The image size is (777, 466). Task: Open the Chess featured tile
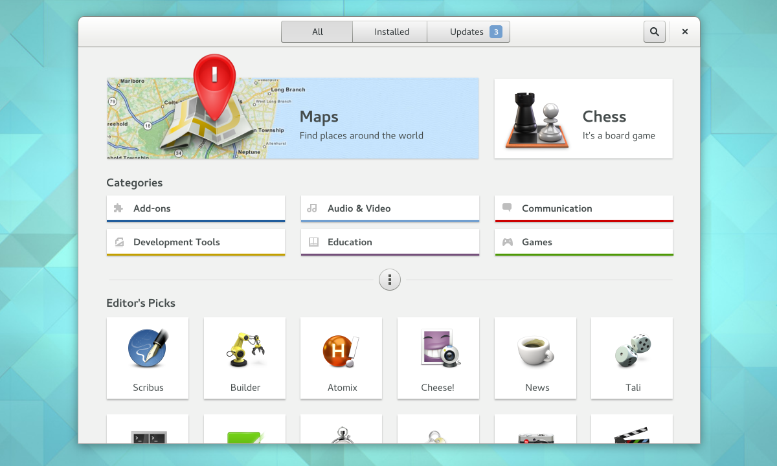point(583,118)
